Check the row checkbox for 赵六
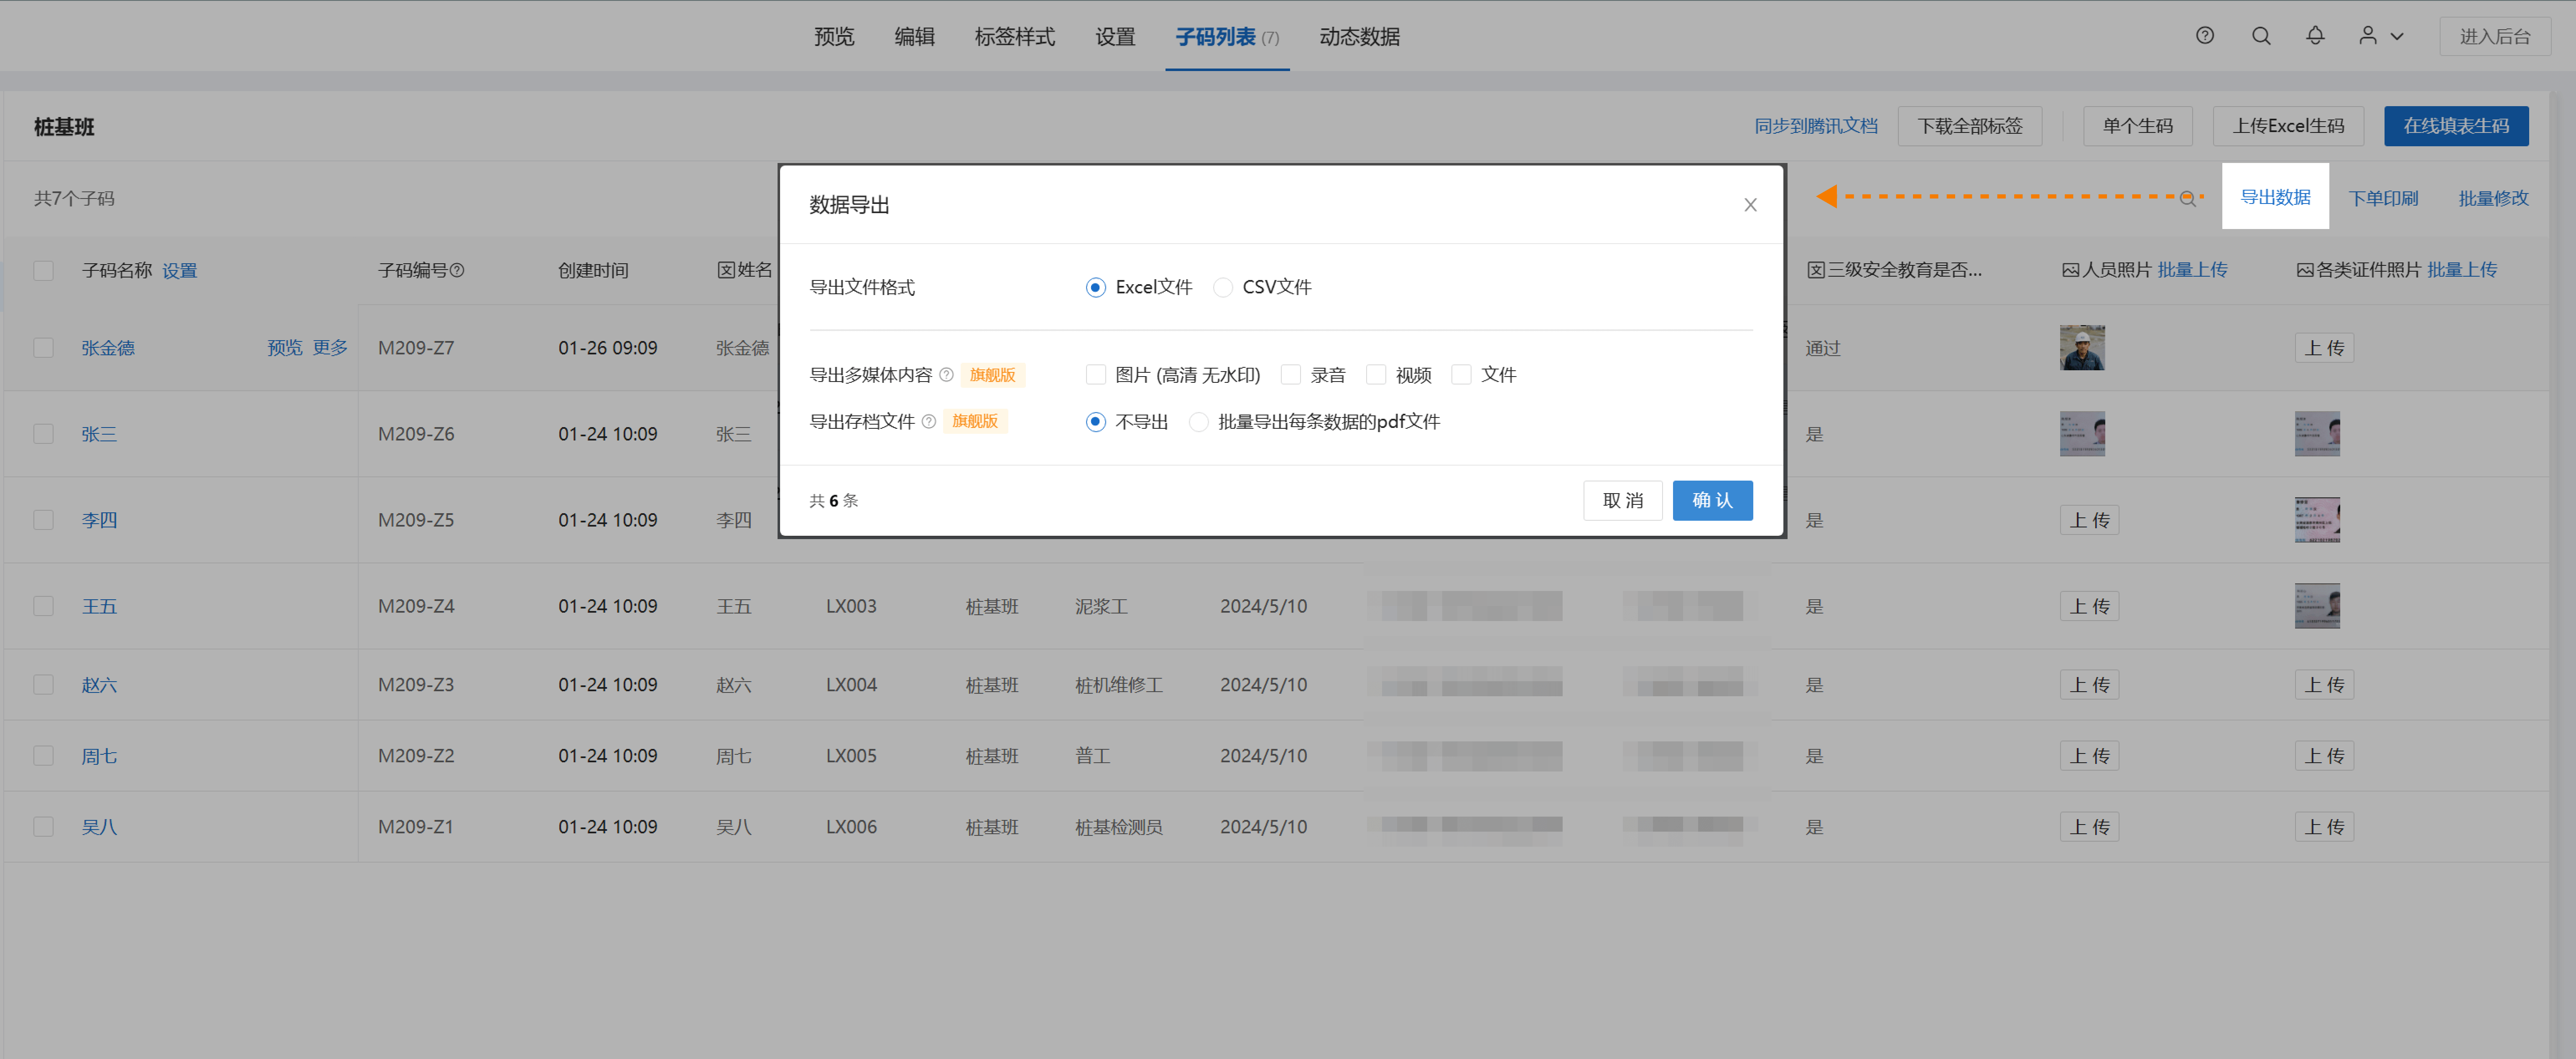Image resolution: width=2576 pixels, height=1059 pixels. coord(43,685)
